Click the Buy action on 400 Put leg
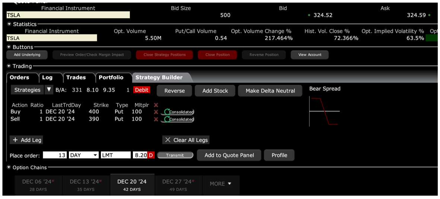Viewport: 440px width, 199px height. [15, 112]
